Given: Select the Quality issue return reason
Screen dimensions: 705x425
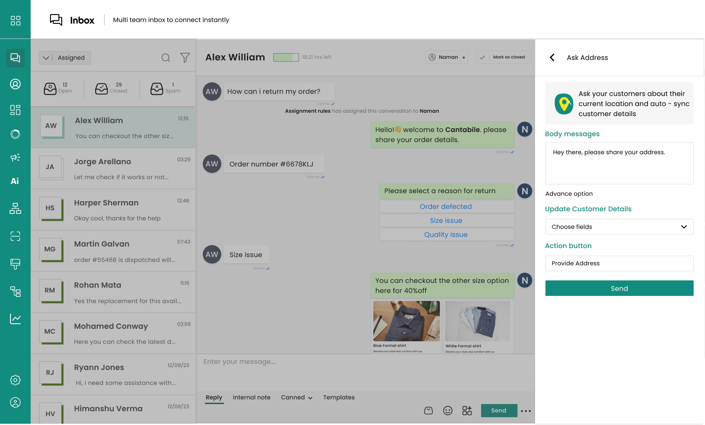Looking at the screenshot, I should click(446, 235).
